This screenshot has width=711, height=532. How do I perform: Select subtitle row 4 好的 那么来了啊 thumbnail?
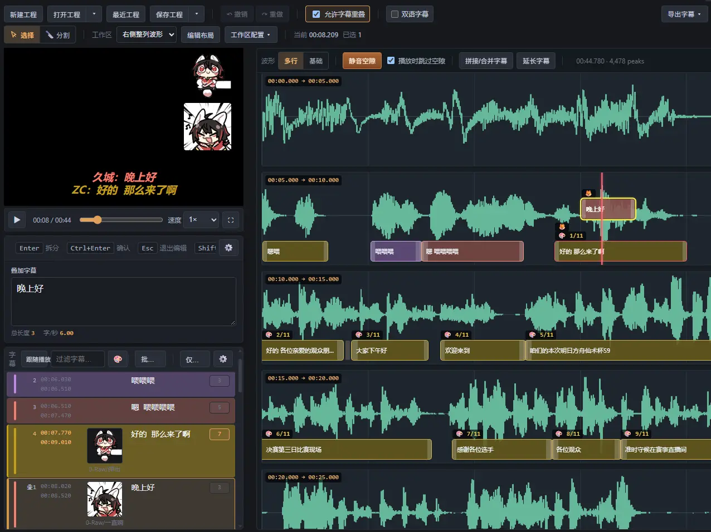105,445
